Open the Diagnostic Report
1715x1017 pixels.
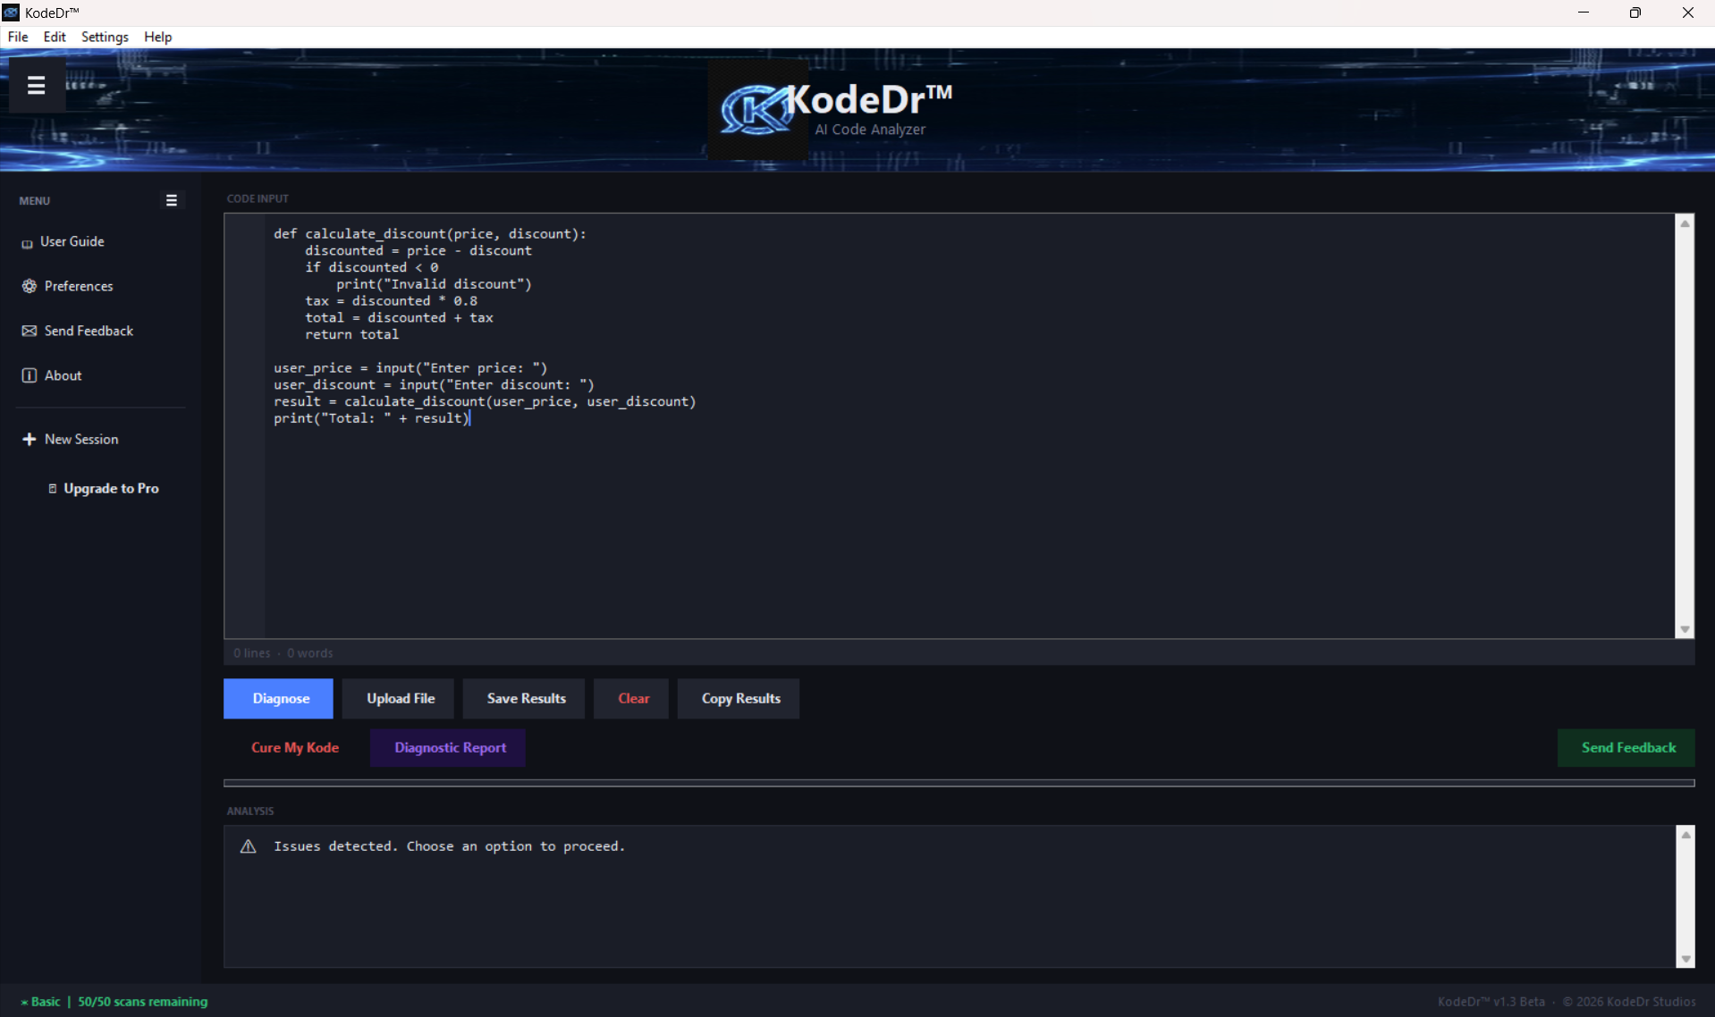pos(448,747)
